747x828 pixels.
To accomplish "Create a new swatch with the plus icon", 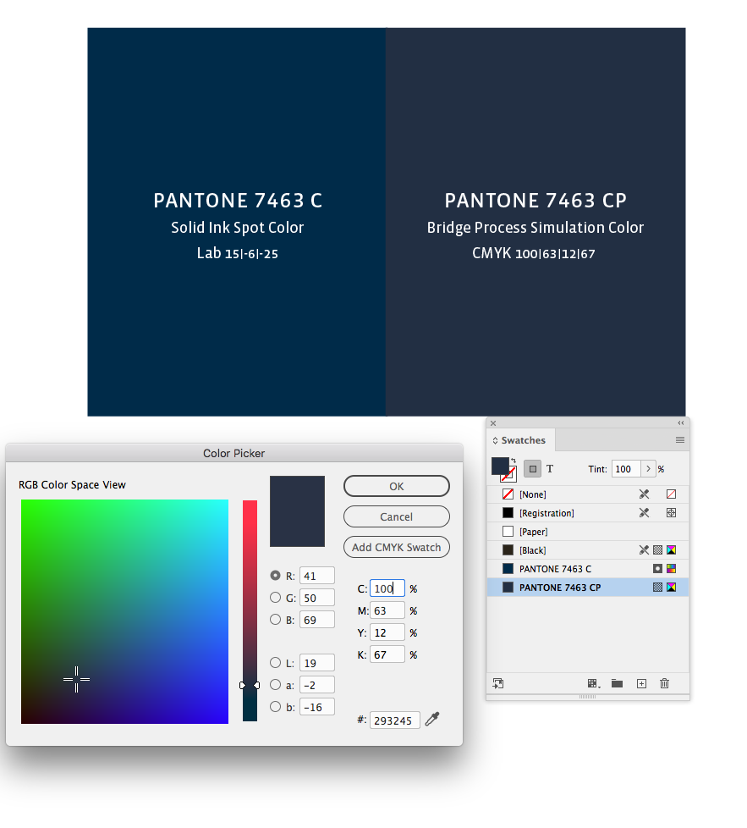I will [640, 683].
